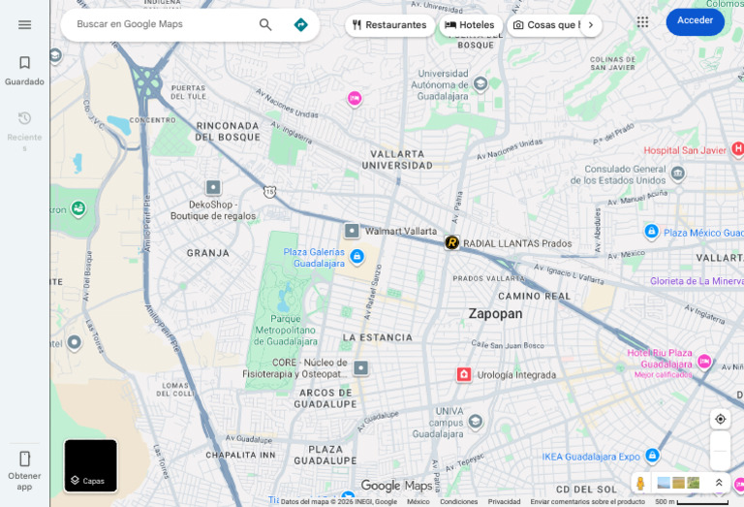Click the zoom controls box
Screen dimensions: 744x507
(721, 451)
